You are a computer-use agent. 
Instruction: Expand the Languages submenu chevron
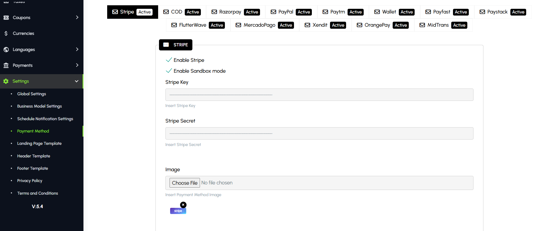click(77, 50)
